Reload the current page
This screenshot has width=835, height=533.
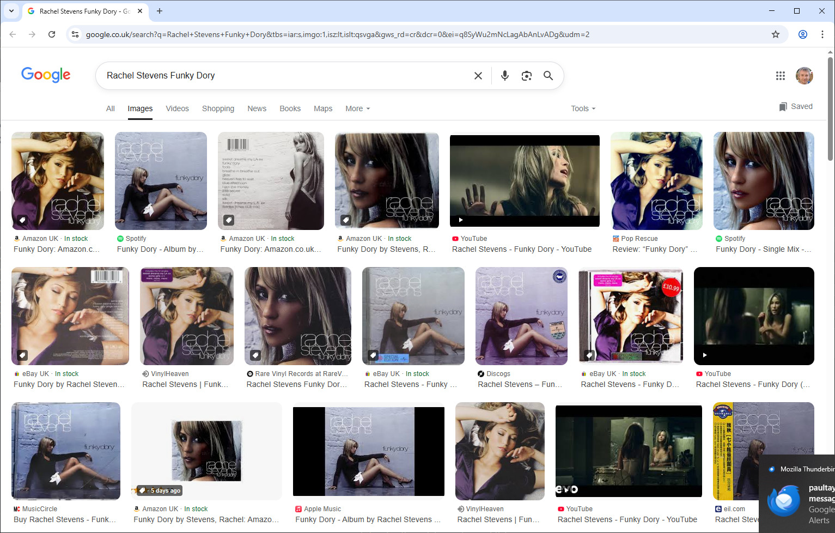[x=52, y=34]
